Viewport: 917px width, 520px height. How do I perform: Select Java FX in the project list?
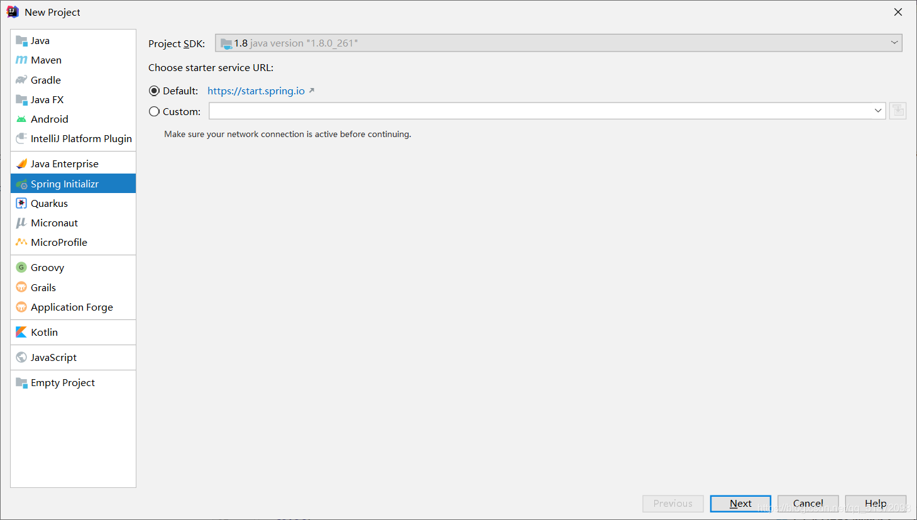pyautogui.click(x=74, y=99)
